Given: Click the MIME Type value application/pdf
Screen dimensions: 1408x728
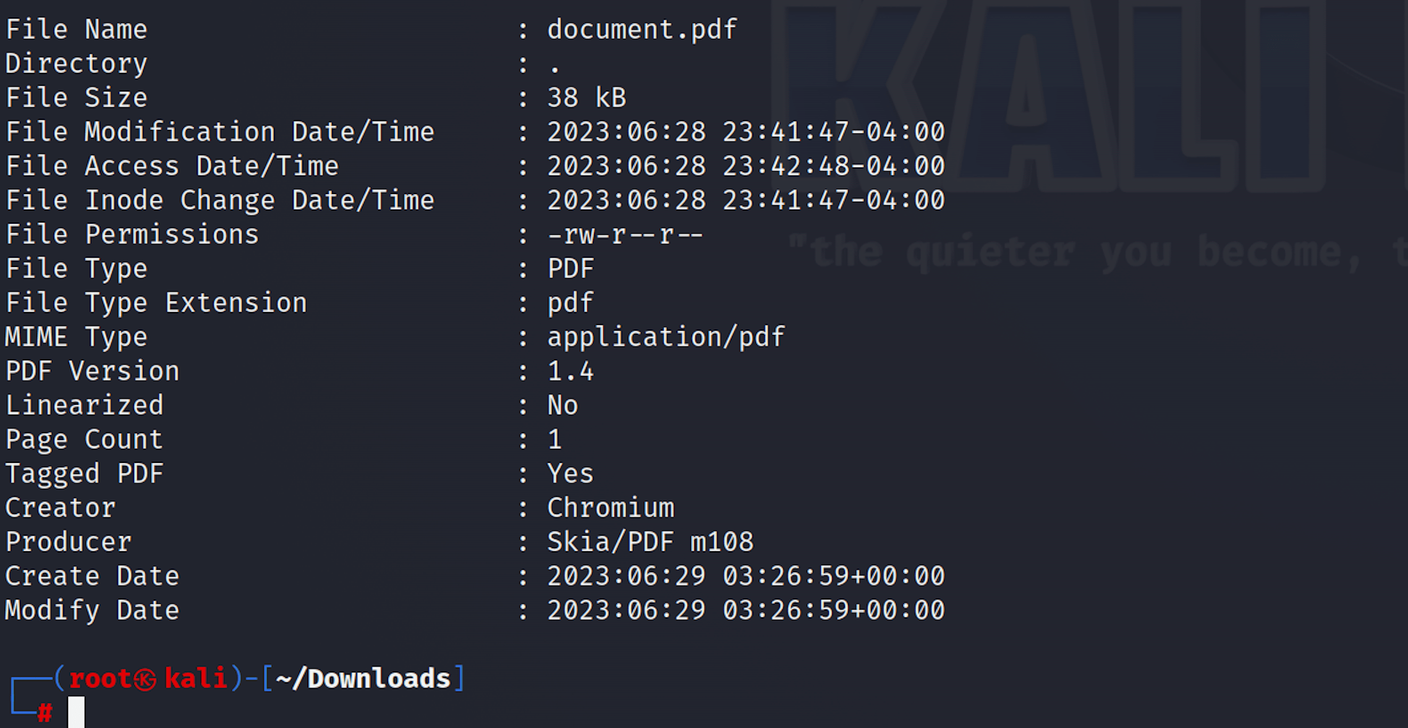Looking at the screenshot, I should 666,337.
